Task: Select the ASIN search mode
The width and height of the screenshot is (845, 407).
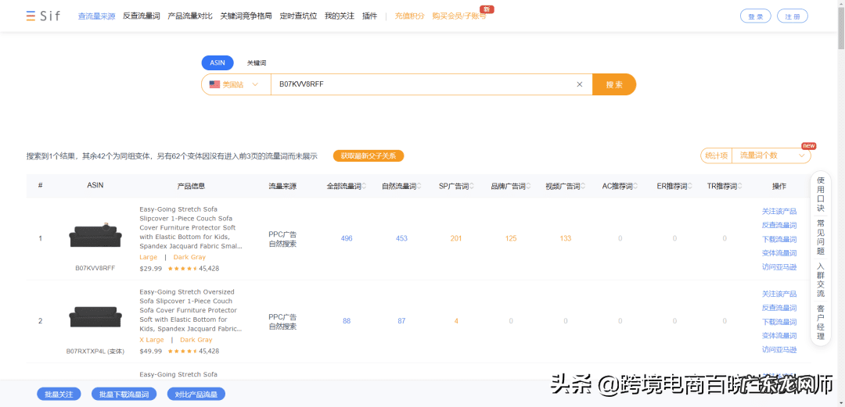Action: click(218, 63)
